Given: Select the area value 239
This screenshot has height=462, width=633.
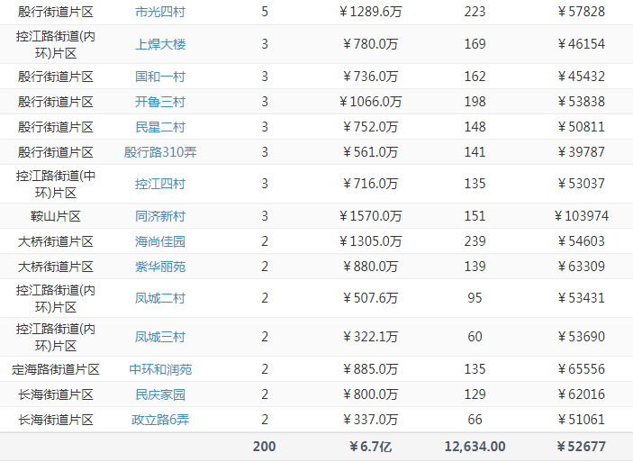Looking at the screenshot, I should pos(475,241).
